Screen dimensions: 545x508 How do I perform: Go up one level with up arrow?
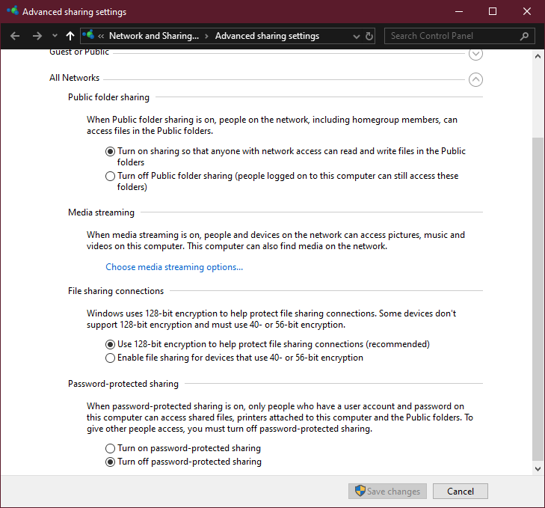click(70, 36)
